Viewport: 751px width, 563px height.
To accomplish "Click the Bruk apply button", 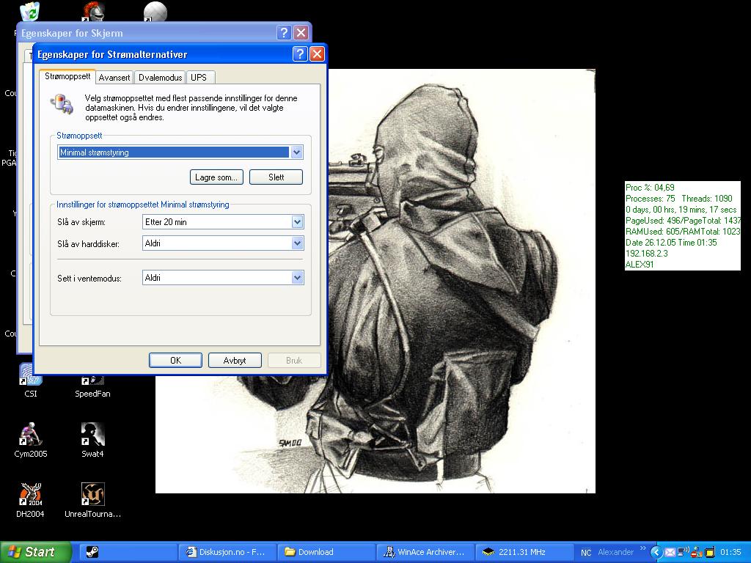I will point(294,361).
